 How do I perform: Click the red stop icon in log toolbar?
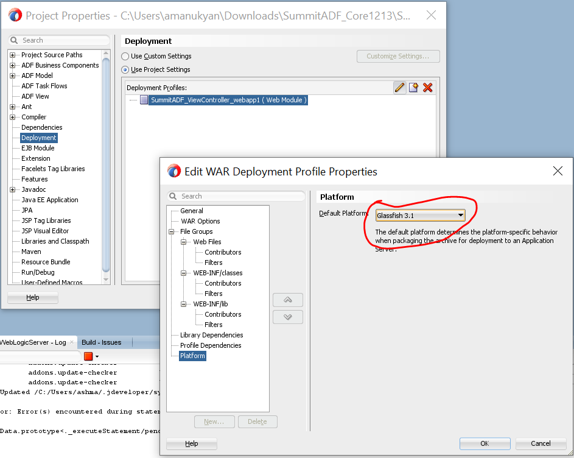pyautogui.click(x=88, y=356)
